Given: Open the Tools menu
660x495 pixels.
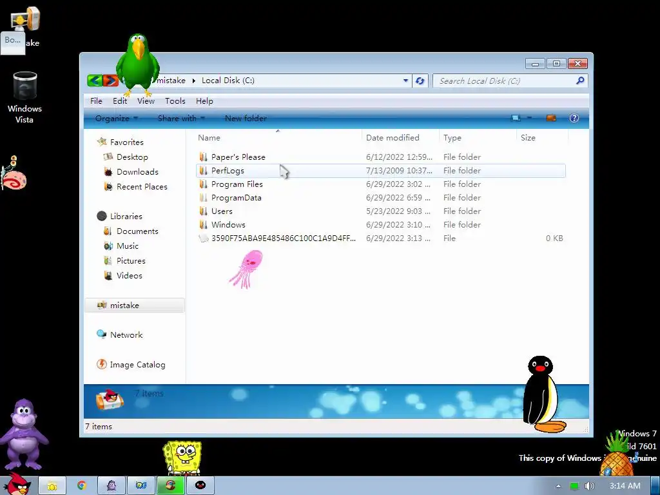Looking at the screenshot, I should pos(175,101).
